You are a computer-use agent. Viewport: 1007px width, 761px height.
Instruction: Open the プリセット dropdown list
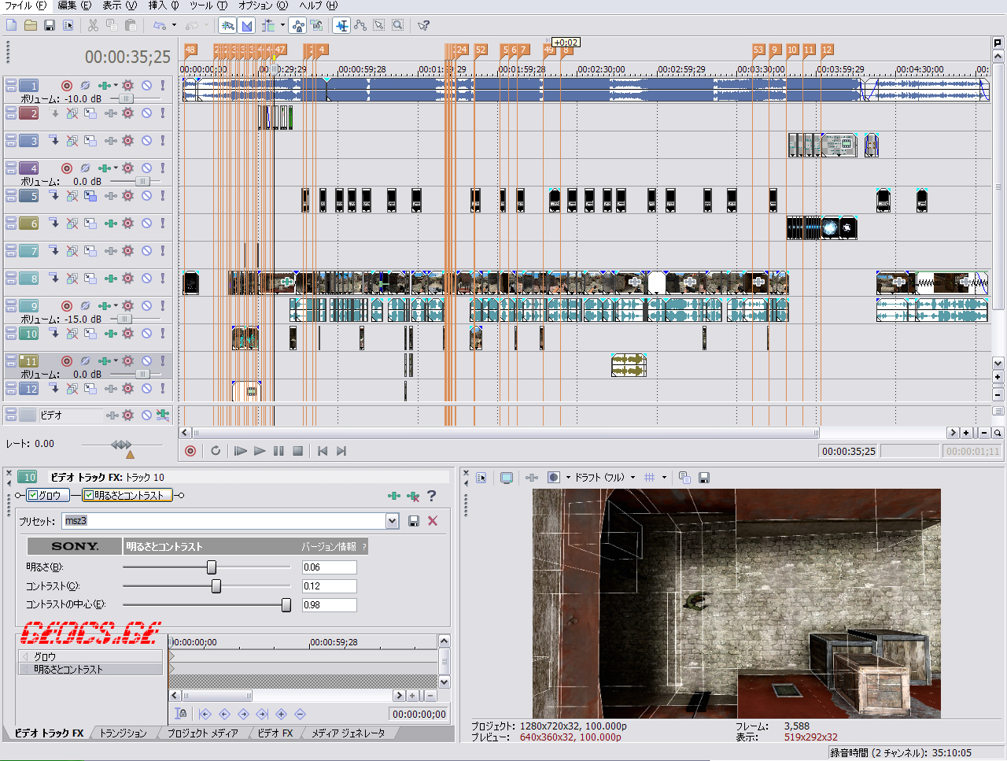(392, 521)
